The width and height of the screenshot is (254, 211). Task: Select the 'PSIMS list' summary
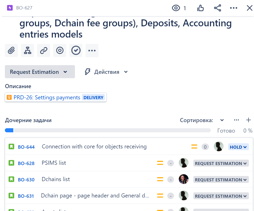coord(54,163)
